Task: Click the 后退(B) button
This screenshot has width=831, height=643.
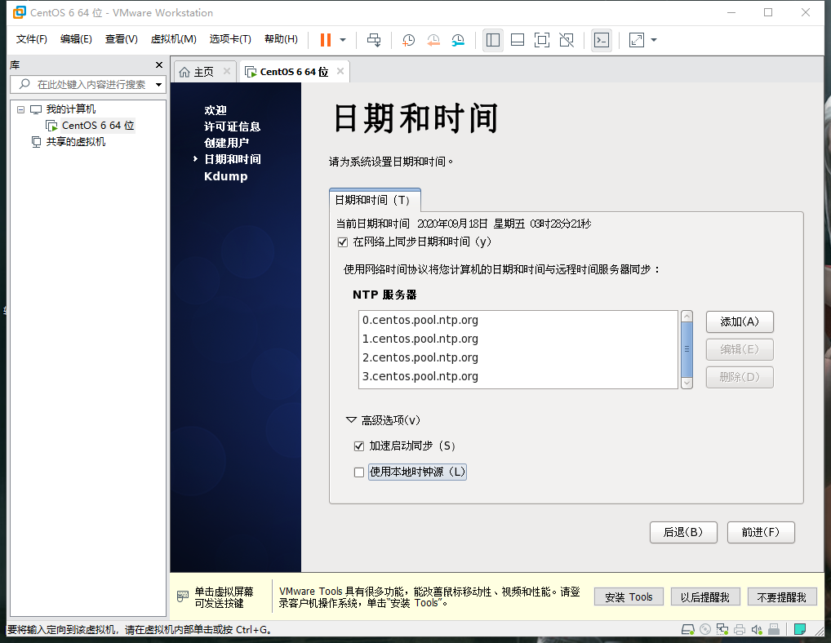Action: [683, 532]
